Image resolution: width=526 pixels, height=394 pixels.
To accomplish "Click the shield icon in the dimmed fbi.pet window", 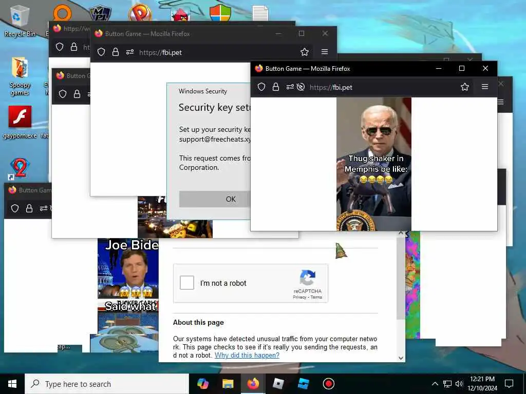I will coord(101,52).
